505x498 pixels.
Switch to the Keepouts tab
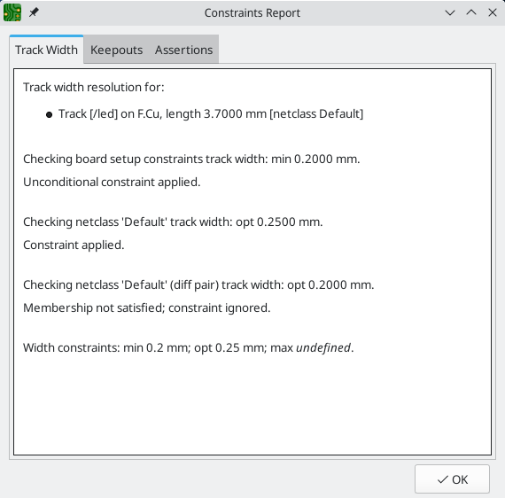coord(116,50)
